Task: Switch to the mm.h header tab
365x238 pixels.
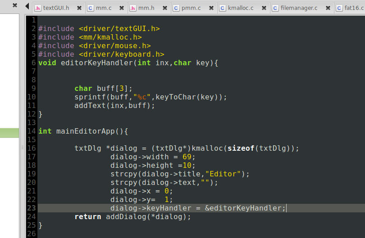Action: [x=146, y=8]
